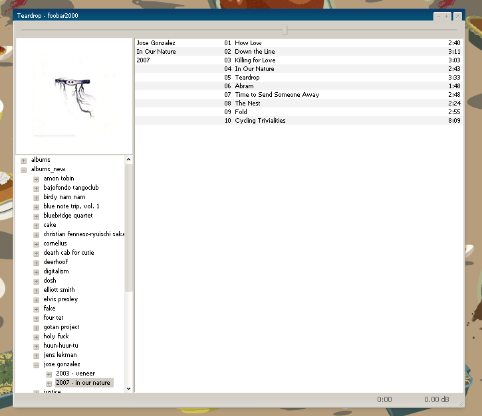Viewport: 482px width, 416px height.
Task: Expand the elvis presley node
Action: [x=37, y=300]
